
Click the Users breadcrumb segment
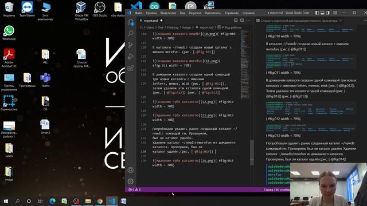(150, 27)
